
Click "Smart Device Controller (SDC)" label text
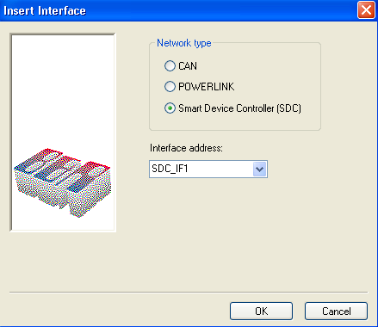point(239,108)
